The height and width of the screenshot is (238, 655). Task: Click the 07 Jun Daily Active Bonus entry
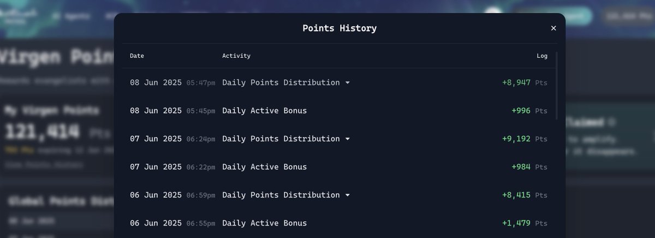(x=264, y=167)
